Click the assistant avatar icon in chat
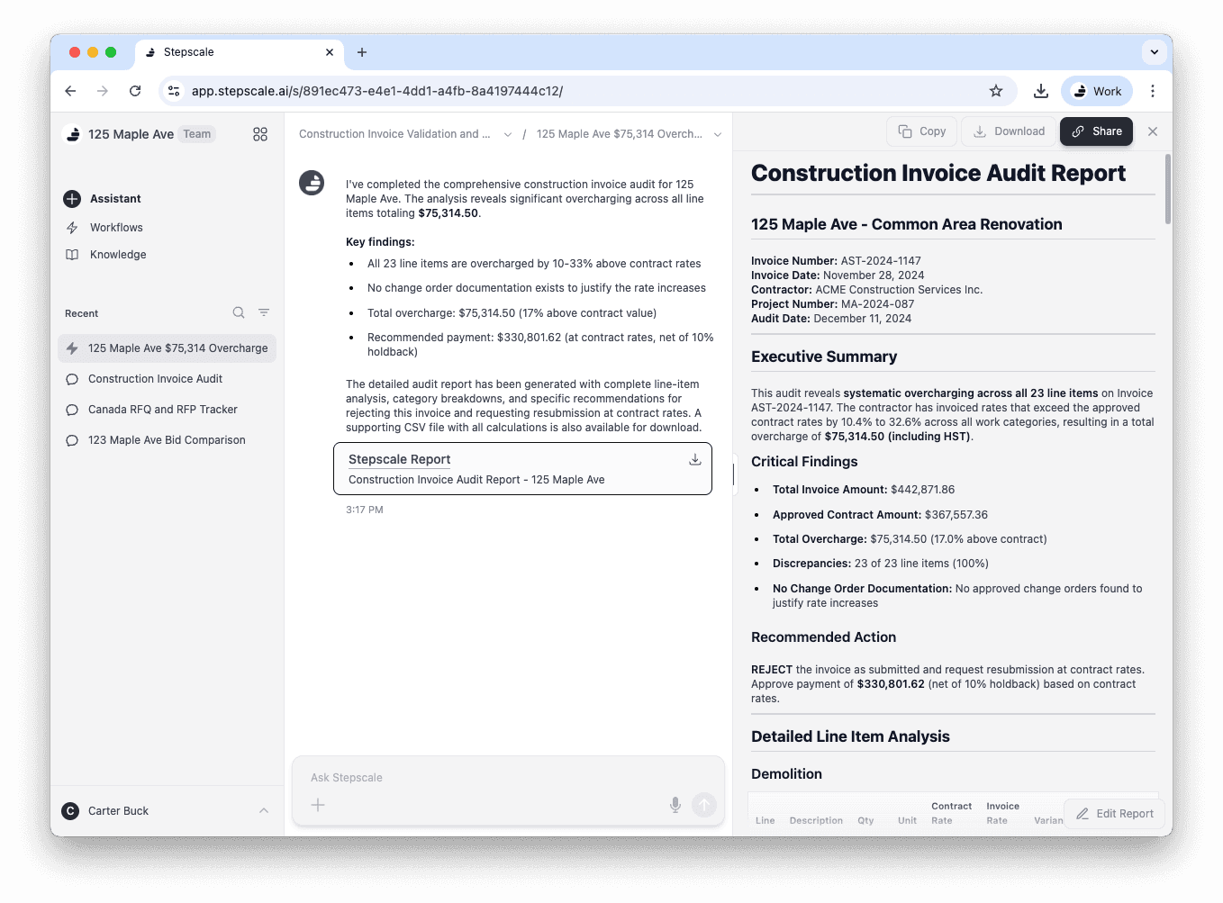Viewport: 1223px width, 903px height. click(x=312, y=183)
